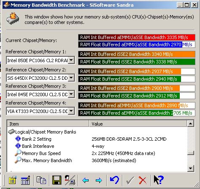Click the SiS 645DX PC3200U combo box text
The height and width of the screenshot is (189, 200).
pos(38,78)
